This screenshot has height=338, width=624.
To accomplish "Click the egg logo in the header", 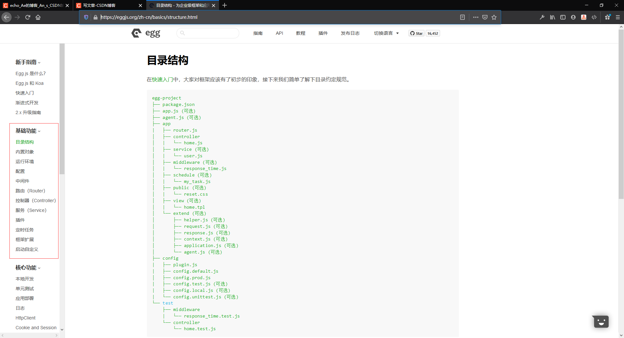I will point(145,33).
